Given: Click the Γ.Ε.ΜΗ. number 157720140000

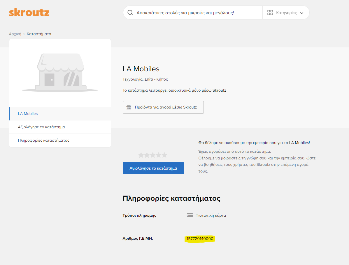Looking at the screenshot, I should click(200, 239).
